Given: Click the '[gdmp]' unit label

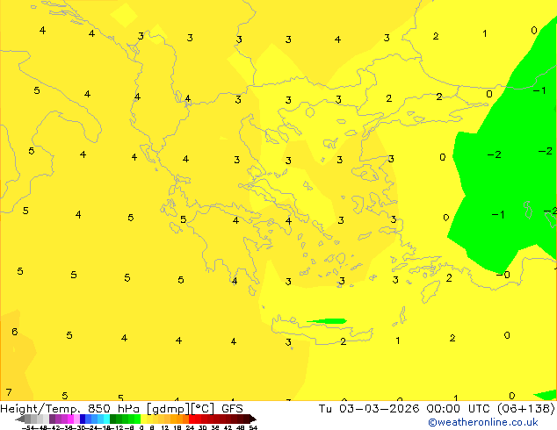Looking at the screenshot, I should [x=169, y=409].
